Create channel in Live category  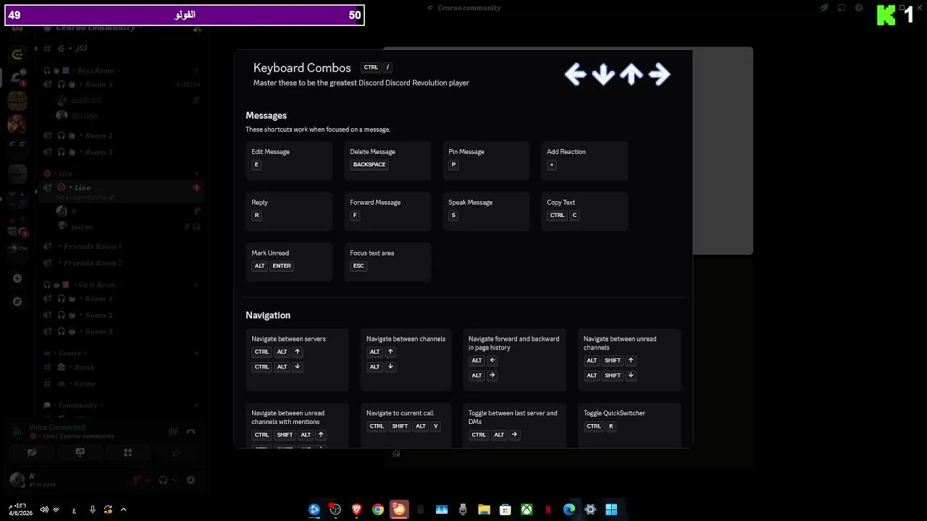click(x=196, y=174)
